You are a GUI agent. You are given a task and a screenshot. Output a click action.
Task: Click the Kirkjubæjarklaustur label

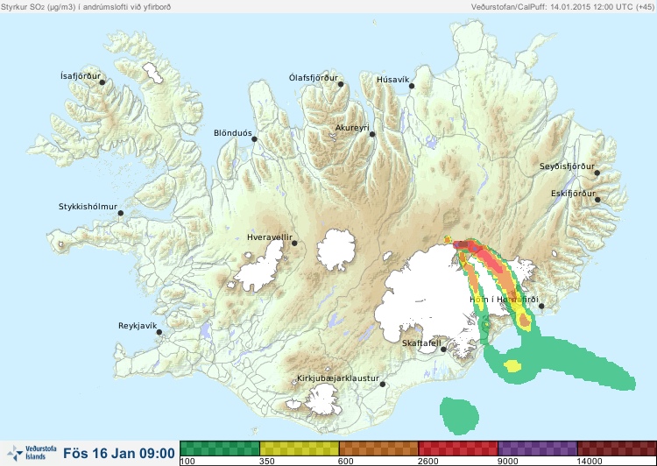[x=338, y=378]
